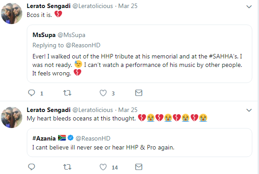Send 'Bcos it is.' tweet via direct message
259x174 pixels.
139,93
